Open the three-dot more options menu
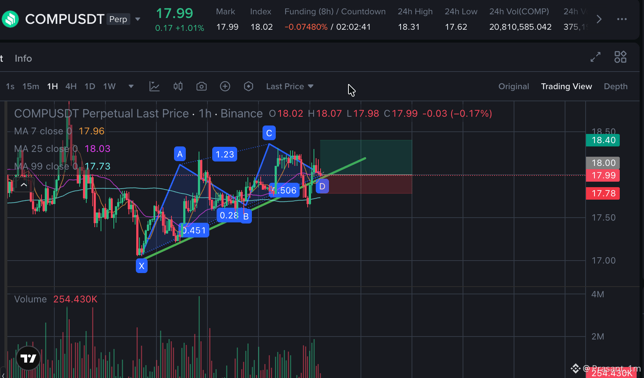 622,19
